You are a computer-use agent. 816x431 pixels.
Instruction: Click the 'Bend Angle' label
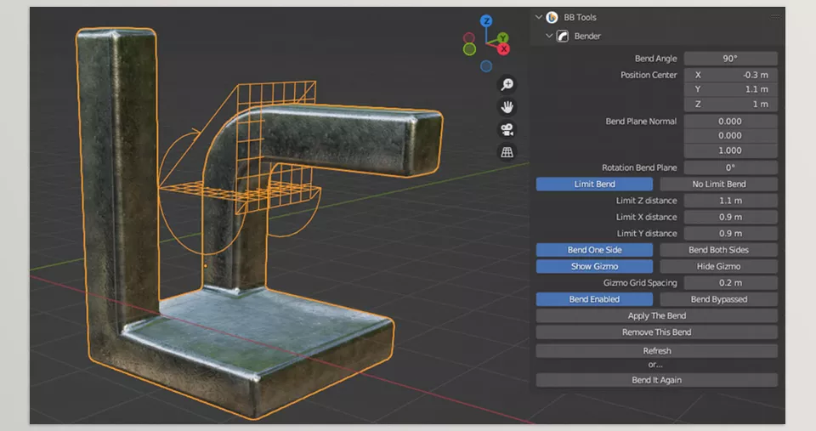[655, 59]
